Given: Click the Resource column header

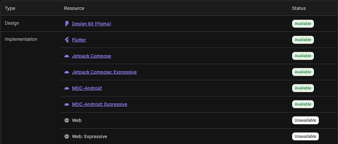Looking at the screenshot, I should (74, 8).
